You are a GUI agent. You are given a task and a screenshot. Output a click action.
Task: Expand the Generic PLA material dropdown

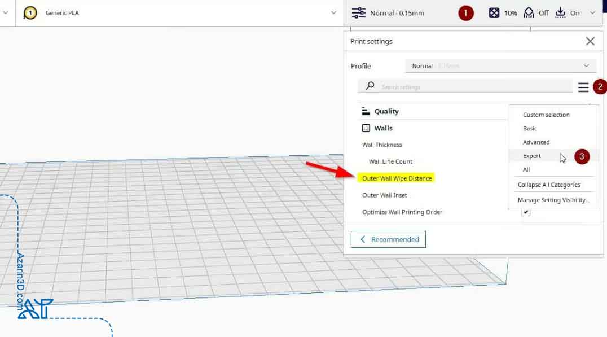click(x=333, y=13)
